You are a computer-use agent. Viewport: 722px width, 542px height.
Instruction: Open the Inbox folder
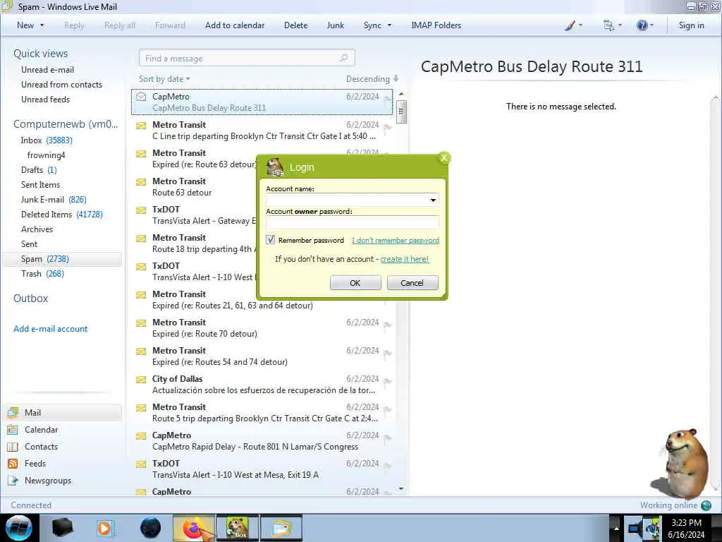coord(46,140)
